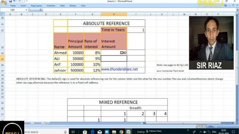This screenshot has height=134, width=239.
Task: Select the MIXED REFERENCE title cell
Action: (117, 102)
